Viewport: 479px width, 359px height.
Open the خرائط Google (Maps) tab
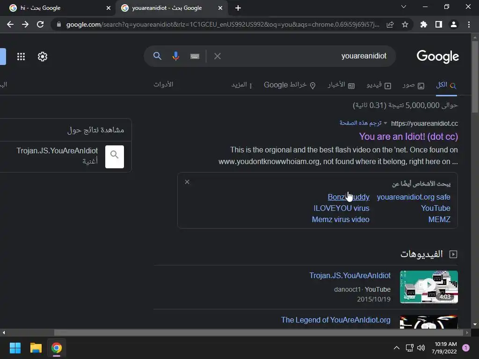[x=290, y=85]
